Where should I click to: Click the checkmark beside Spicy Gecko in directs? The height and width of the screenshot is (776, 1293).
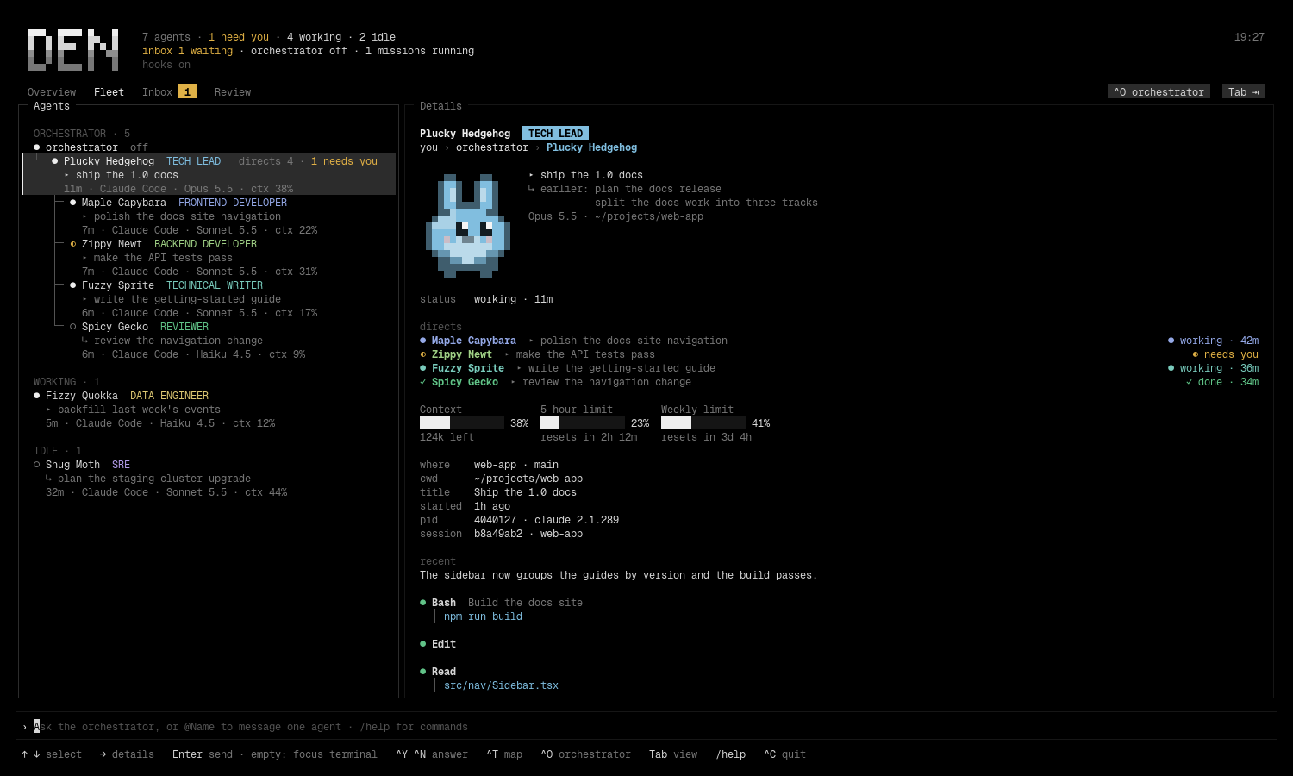pos(422,382)
